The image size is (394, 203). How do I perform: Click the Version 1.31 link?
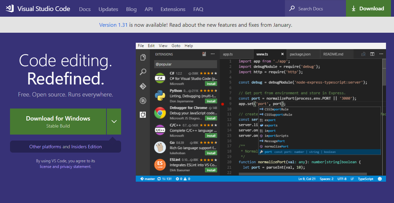pos(113,25)
